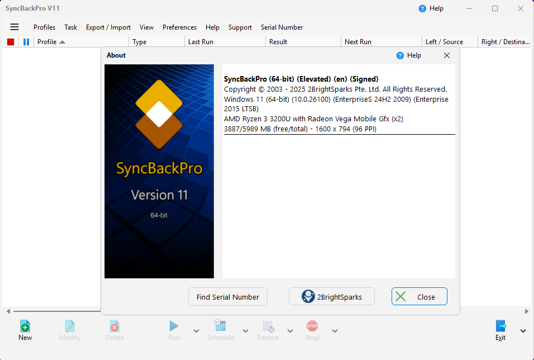The image size is (534, 360).
Task: Click the Stop! sign icon
Action: pos(312,326)
